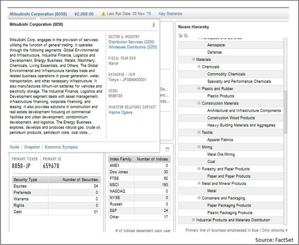Click the Rights row in securities table

point(56,205)
